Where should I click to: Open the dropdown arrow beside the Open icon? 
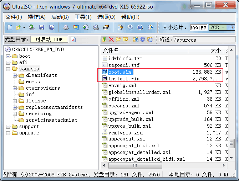[24, 28]
